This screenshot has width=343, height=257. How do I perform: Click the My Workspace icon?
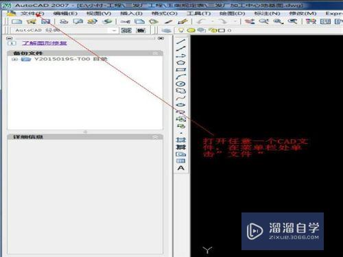[141, 30]
